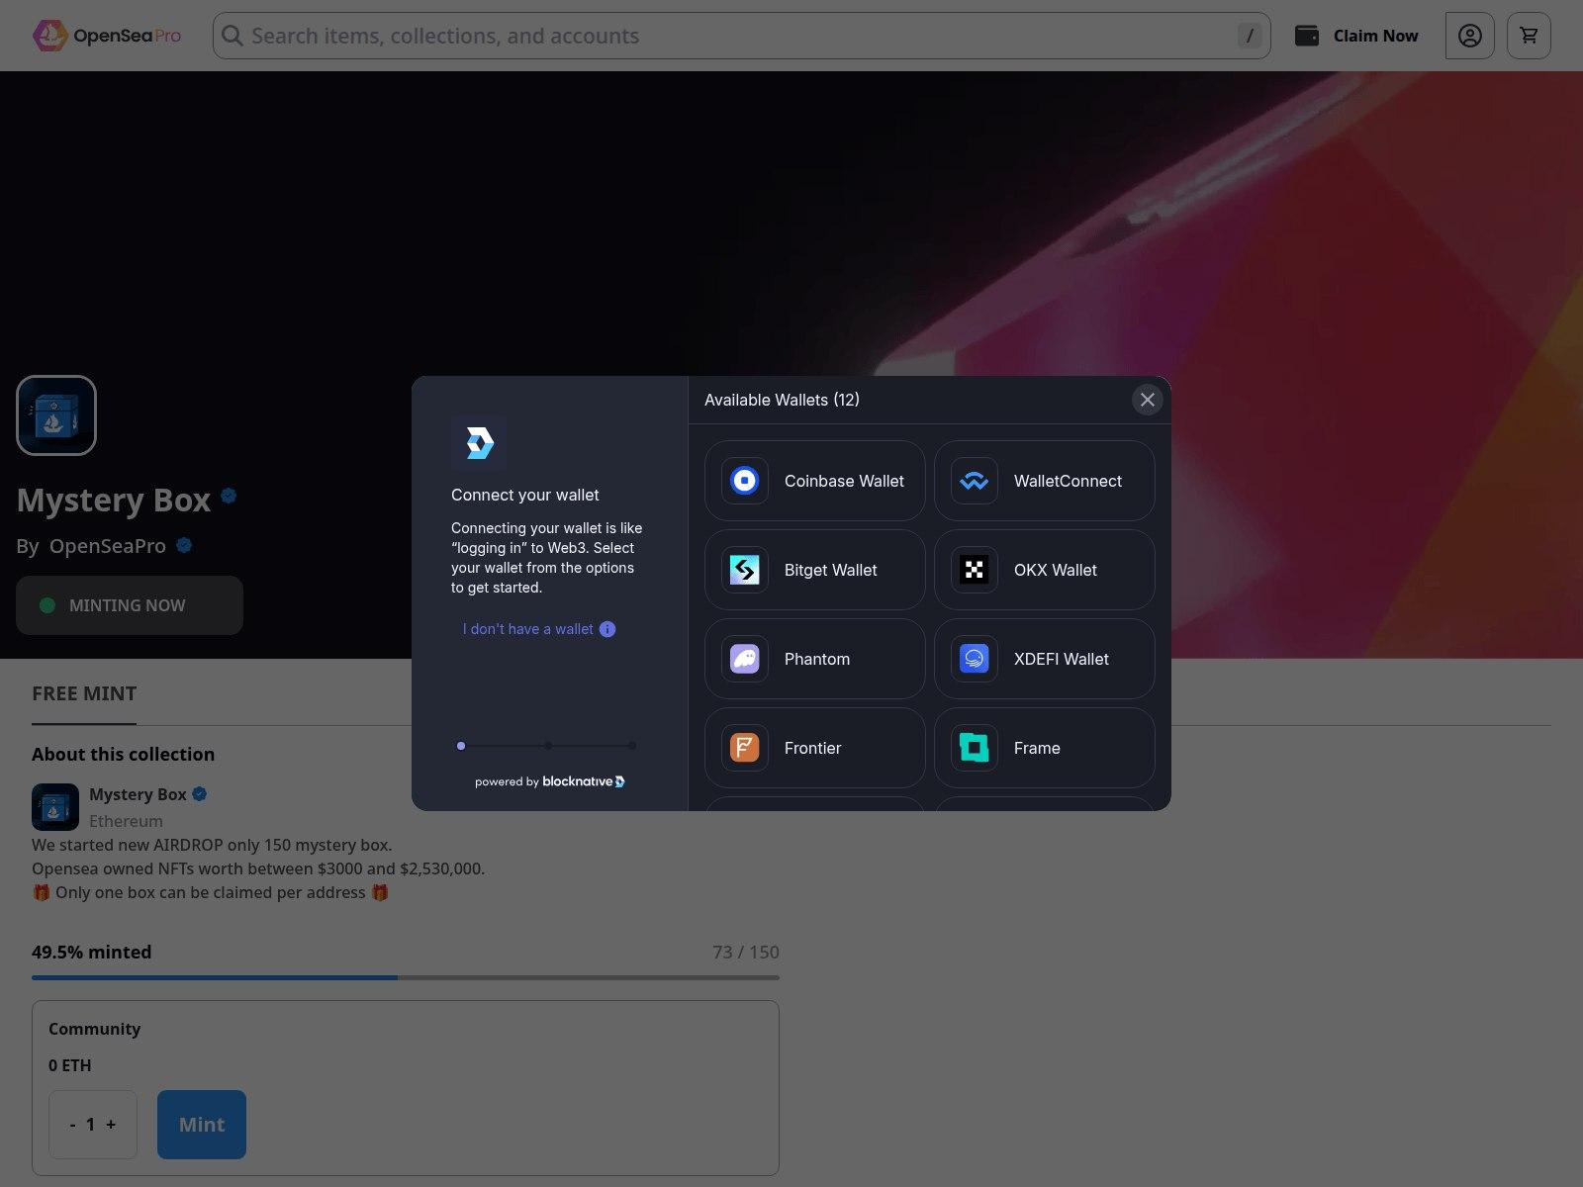
Task: Click the Coinbase Wallet logo icon
Action: 745,481
